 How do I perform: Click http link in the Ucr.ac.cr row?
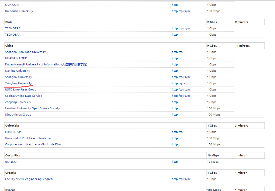click(175, 162)
